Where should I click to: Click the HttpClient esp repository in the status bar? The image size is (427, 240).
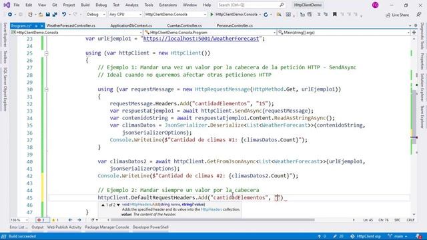tap(366, 236)
